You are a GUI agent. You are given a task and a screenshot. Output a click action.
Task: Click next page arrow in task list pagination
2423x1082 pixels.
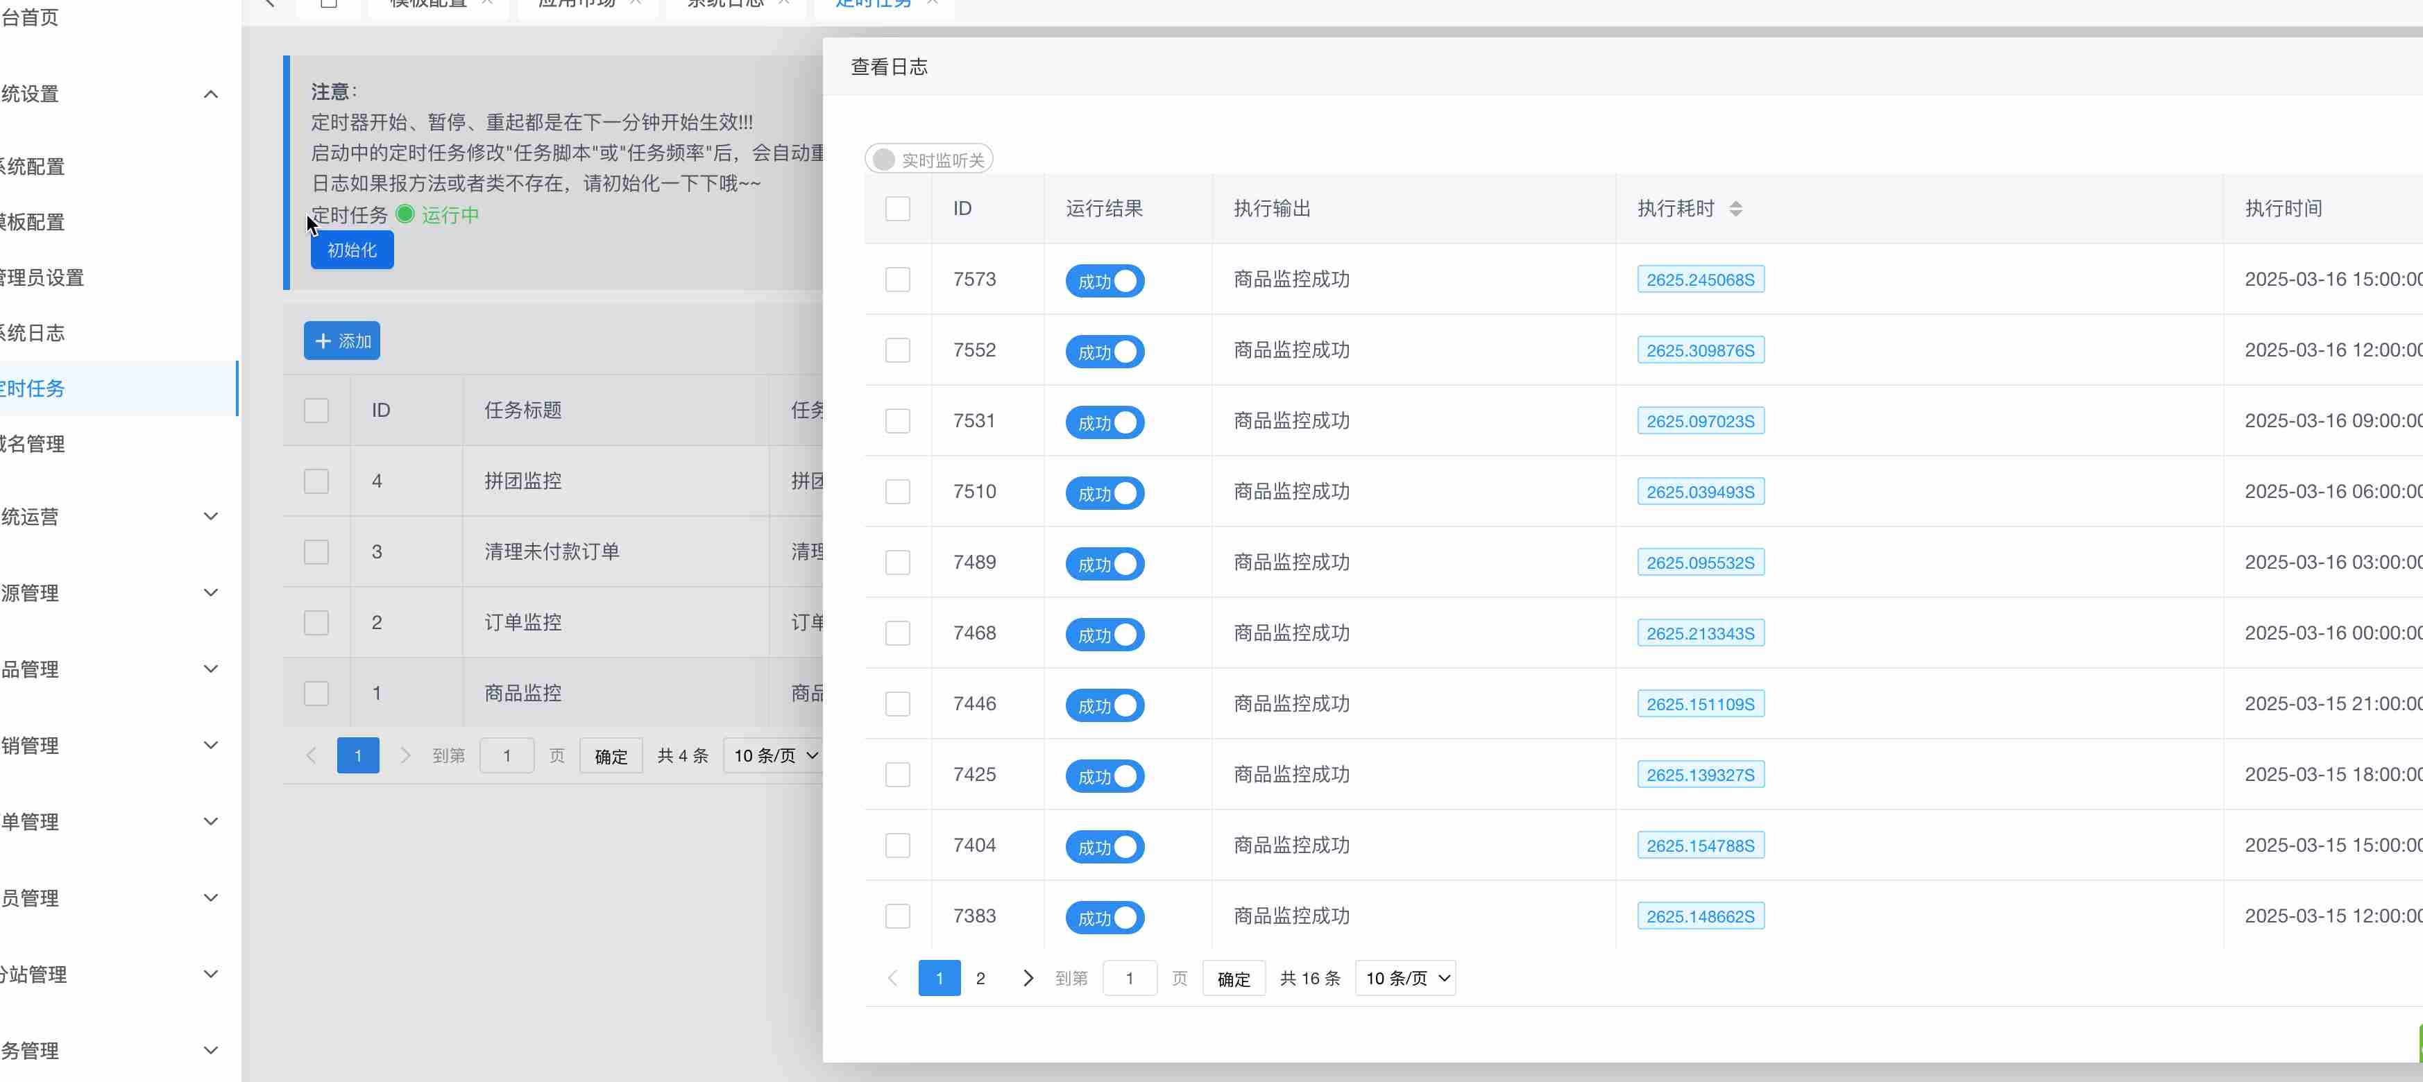pyautogui.click(x=405, y=755)
